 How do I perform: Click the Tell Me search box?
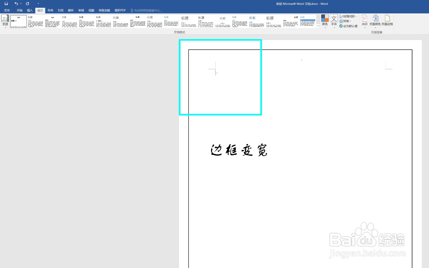pyautogui.click(x=146, y=10)
